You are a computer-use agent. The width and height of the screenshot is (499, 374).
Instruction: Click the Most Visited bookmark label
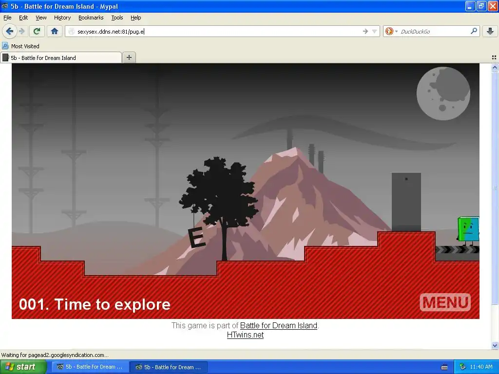point(25,46)
